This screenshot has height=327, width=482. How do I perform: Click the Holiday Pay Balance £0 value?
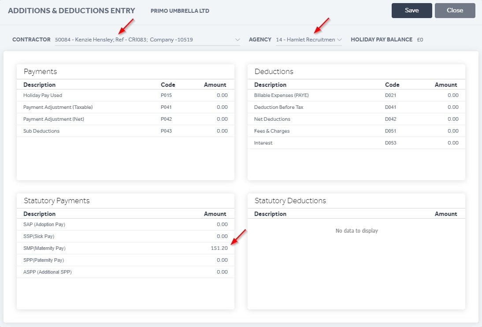pyautogui.click(x=420, y=40)
